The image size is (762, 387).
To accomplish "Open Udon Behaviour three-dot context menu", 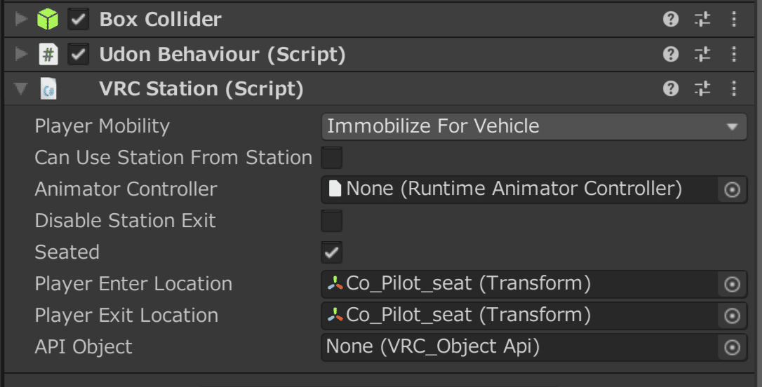I will pos(734,54).
